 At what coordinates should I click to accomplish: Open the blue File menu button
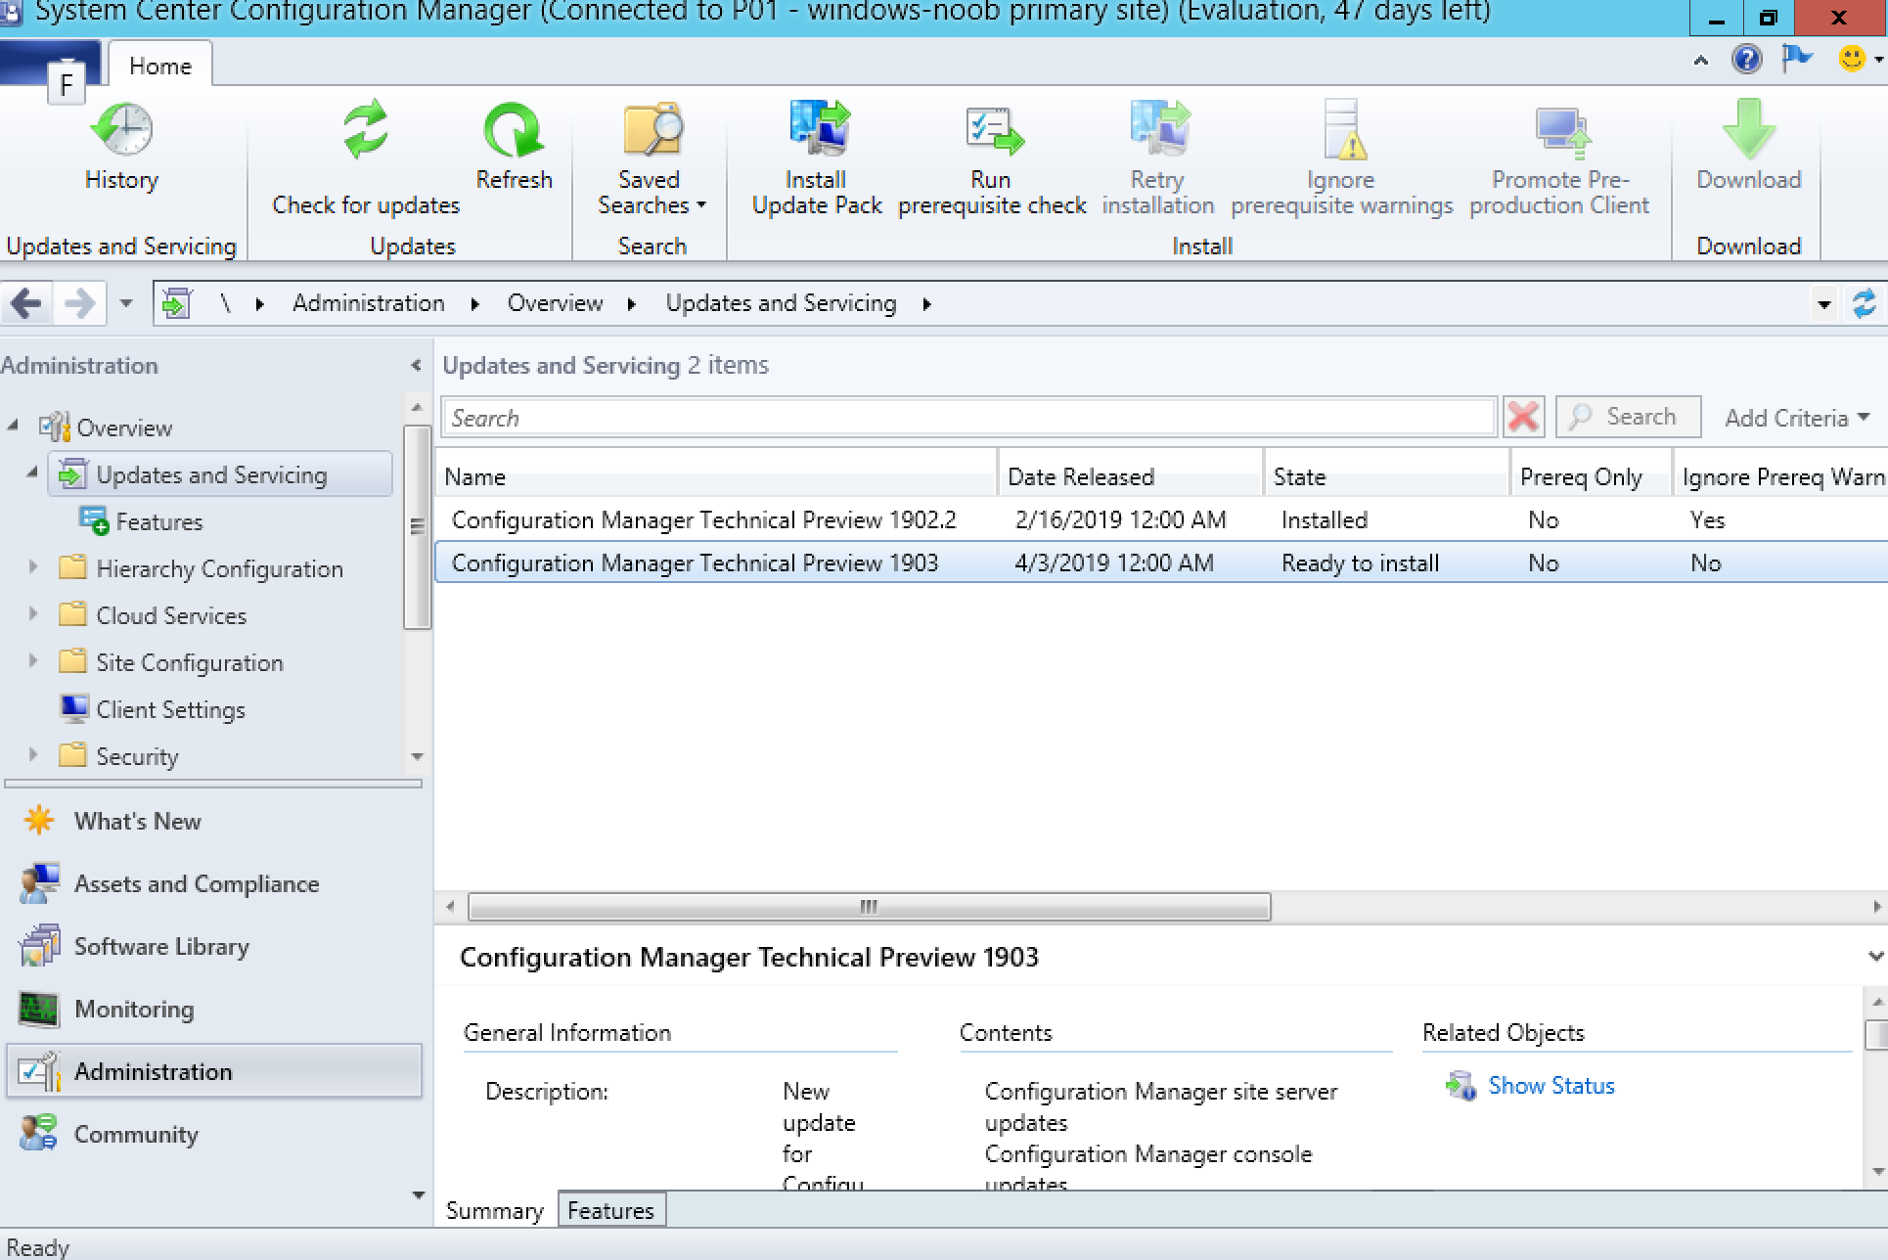point(50,63)
